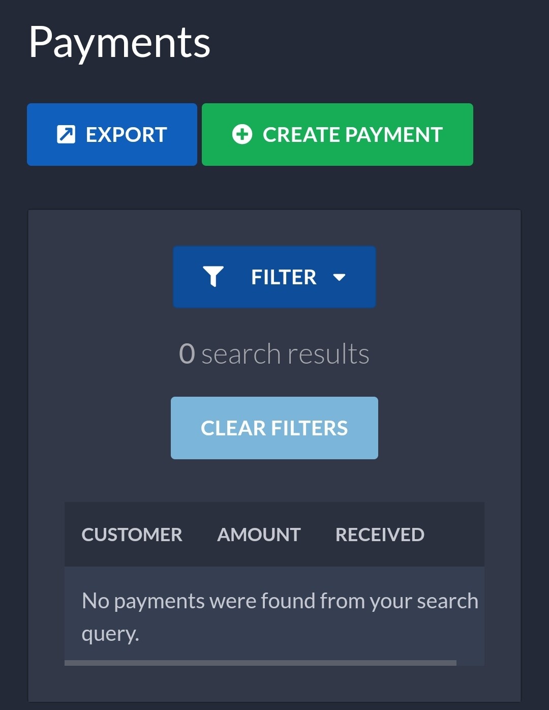Image resolution: width=549 pixels, height=710 pixels.
Task: Click the export arrow icon
Action: click(66, 135)
